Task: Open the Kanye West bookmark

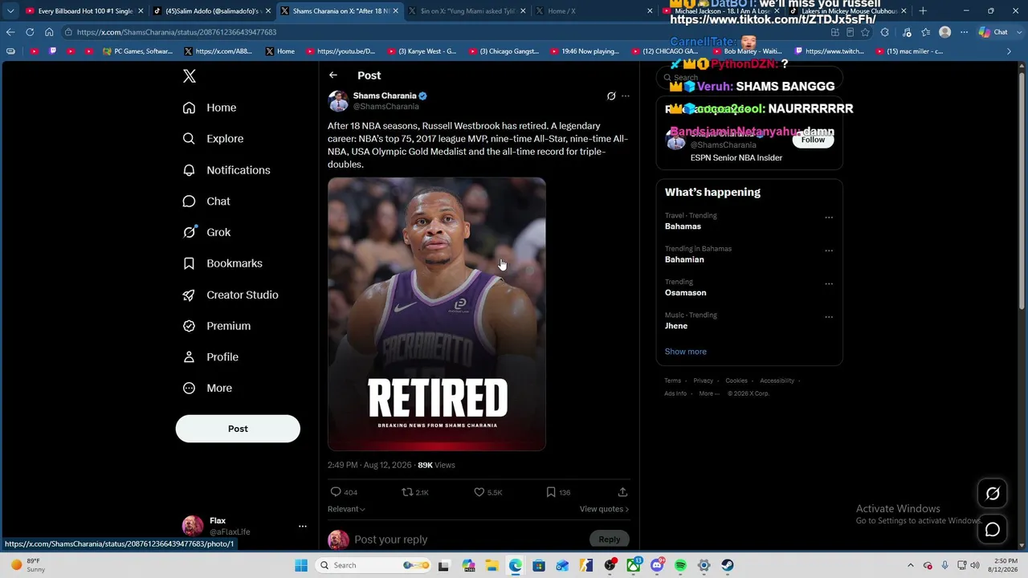Action: (422, 51)
